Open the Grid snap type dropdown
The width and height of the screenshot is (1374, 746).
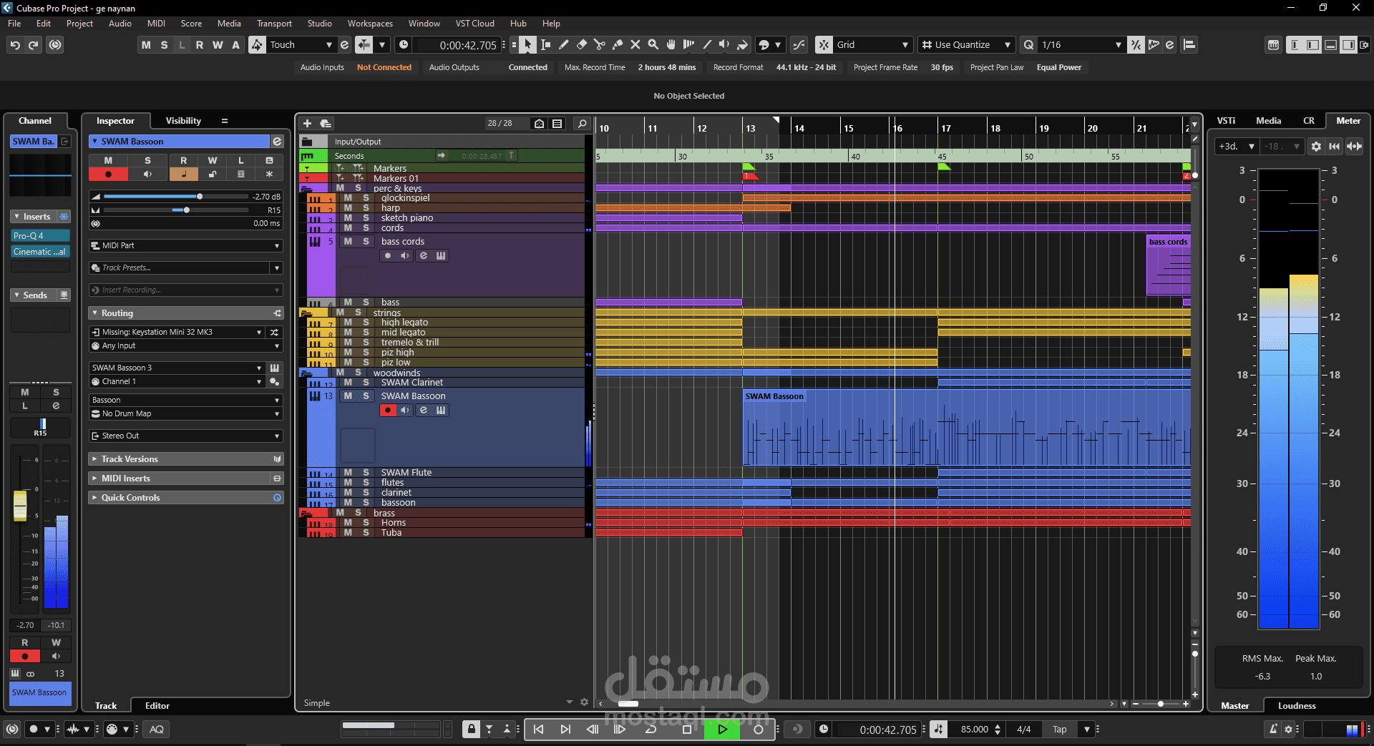click(874, 45)
